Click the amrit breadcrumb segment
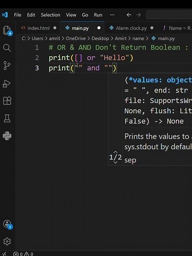Viewport: 192px width, 256px height. 55,38
